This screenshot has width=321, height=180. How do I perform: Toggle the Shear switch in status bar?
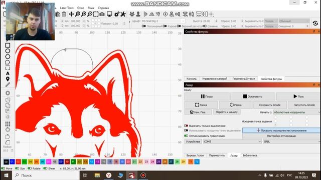(45, 168)
